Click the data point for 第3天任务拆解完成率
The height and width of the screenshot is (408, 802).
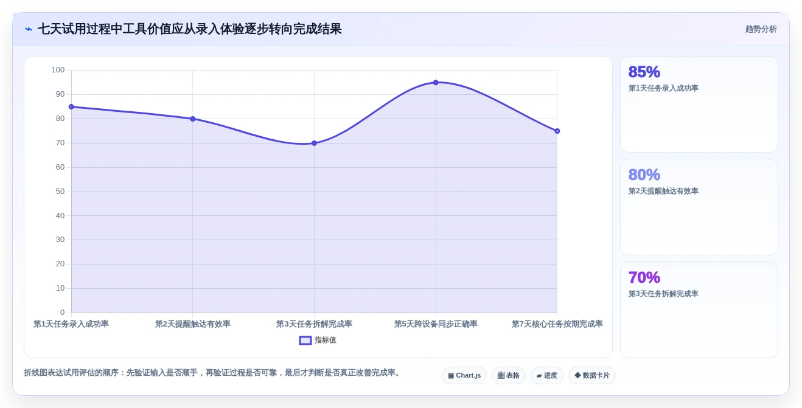314,143
